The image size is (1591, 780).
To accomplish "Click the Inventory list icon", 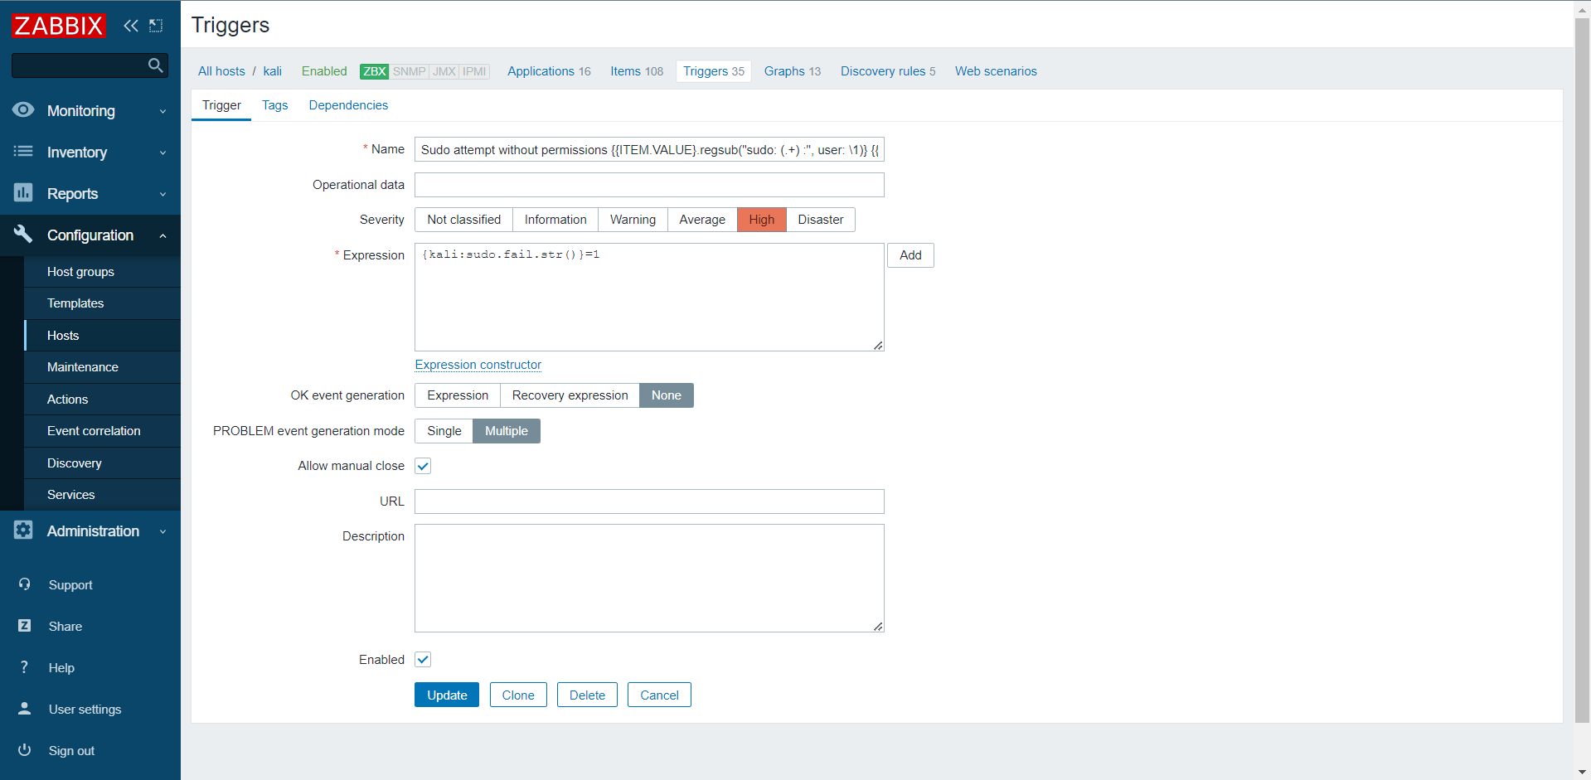I will [23, 152].
